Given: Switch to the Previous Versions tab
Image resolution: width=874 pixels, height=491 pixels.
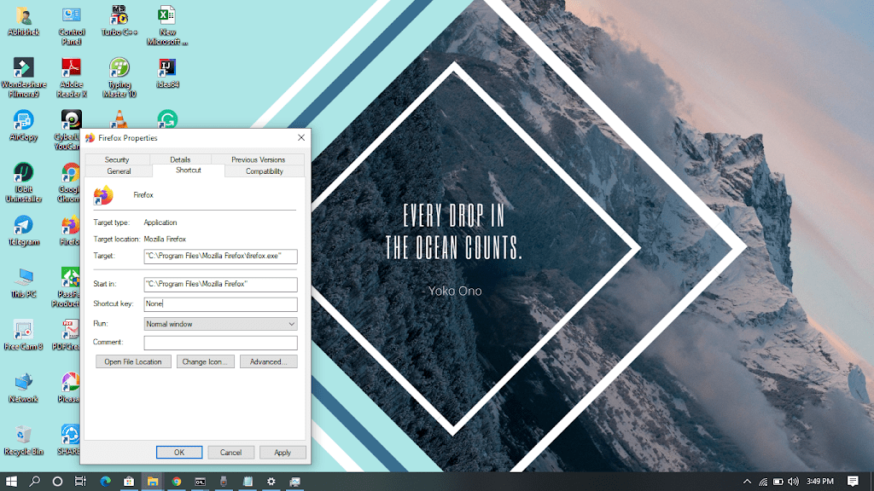Looking at the screenshot, I should 258,159.
